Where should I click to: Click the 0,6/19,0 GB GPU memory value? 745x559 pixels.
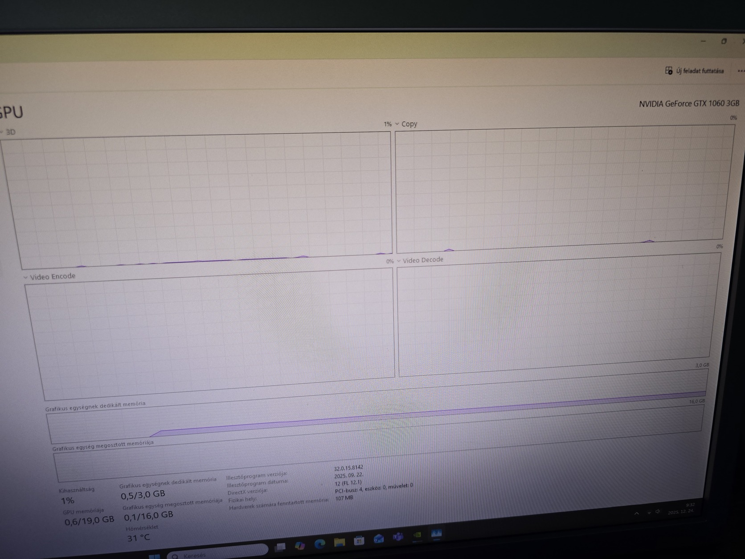click(89, 520)
